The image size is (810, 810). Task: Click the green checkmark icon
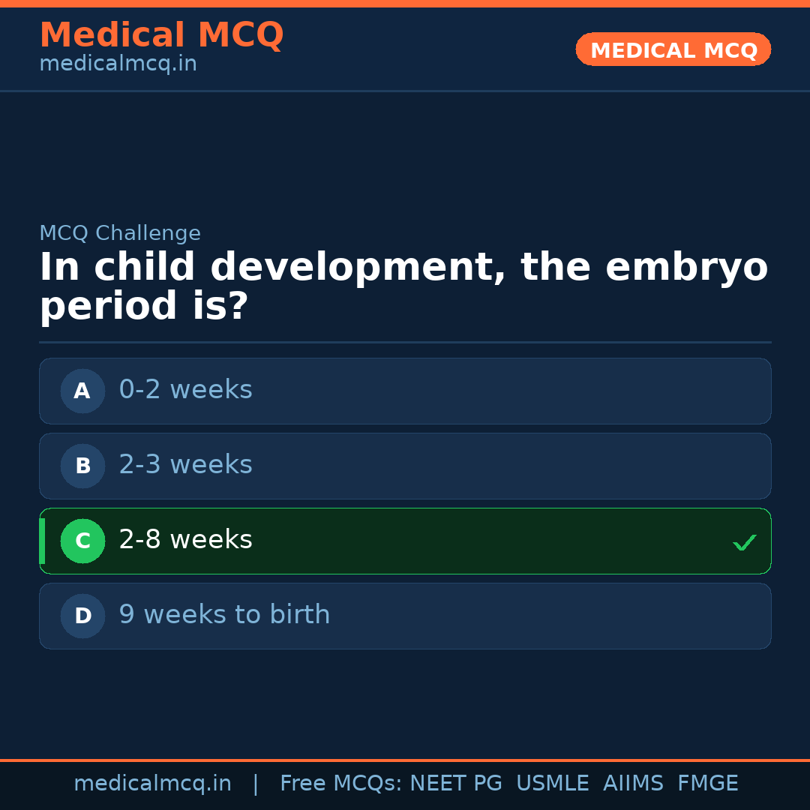tap(744, 542)
